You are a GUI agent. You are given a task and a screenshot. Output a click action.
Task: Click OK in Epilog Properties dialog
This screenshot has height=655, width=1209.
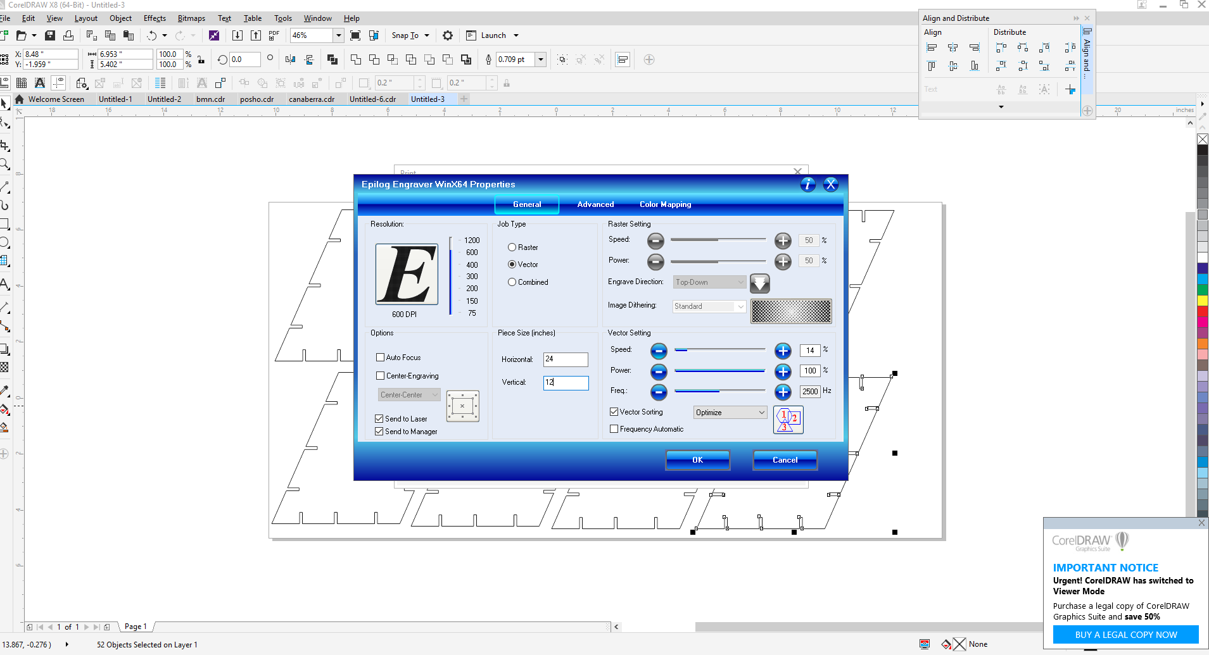point(697,460)
